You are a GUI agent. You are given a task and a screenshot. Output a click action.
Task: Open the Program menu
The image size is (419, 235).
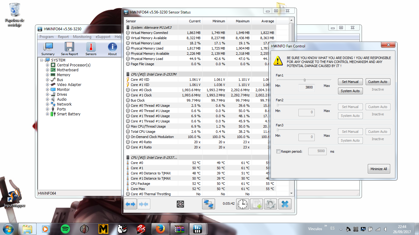[x=47, y=37]
